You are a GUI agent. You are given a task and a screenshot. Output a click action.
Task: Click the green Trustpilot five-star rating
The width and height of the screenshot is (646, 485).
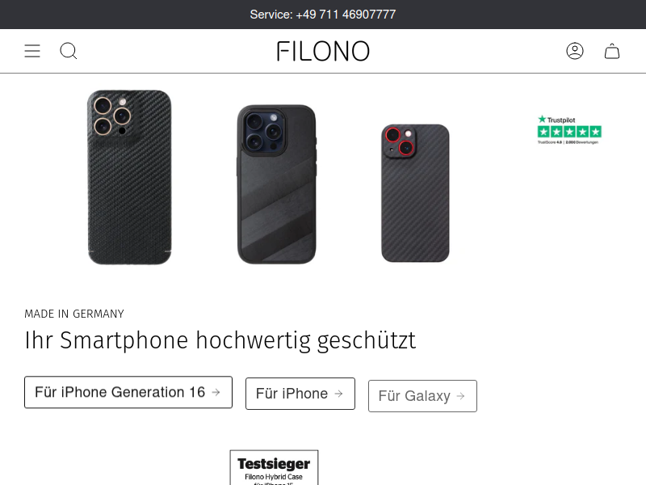coord(569,132)
